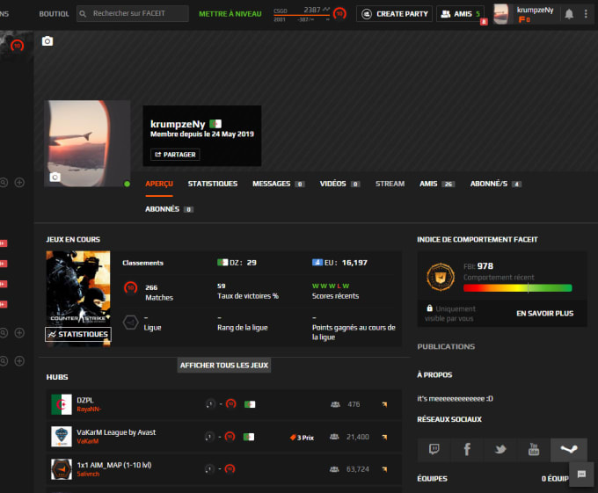Click EN SAVOIR PLUS link
598x493 pixels.
click(x=544, y=313)
